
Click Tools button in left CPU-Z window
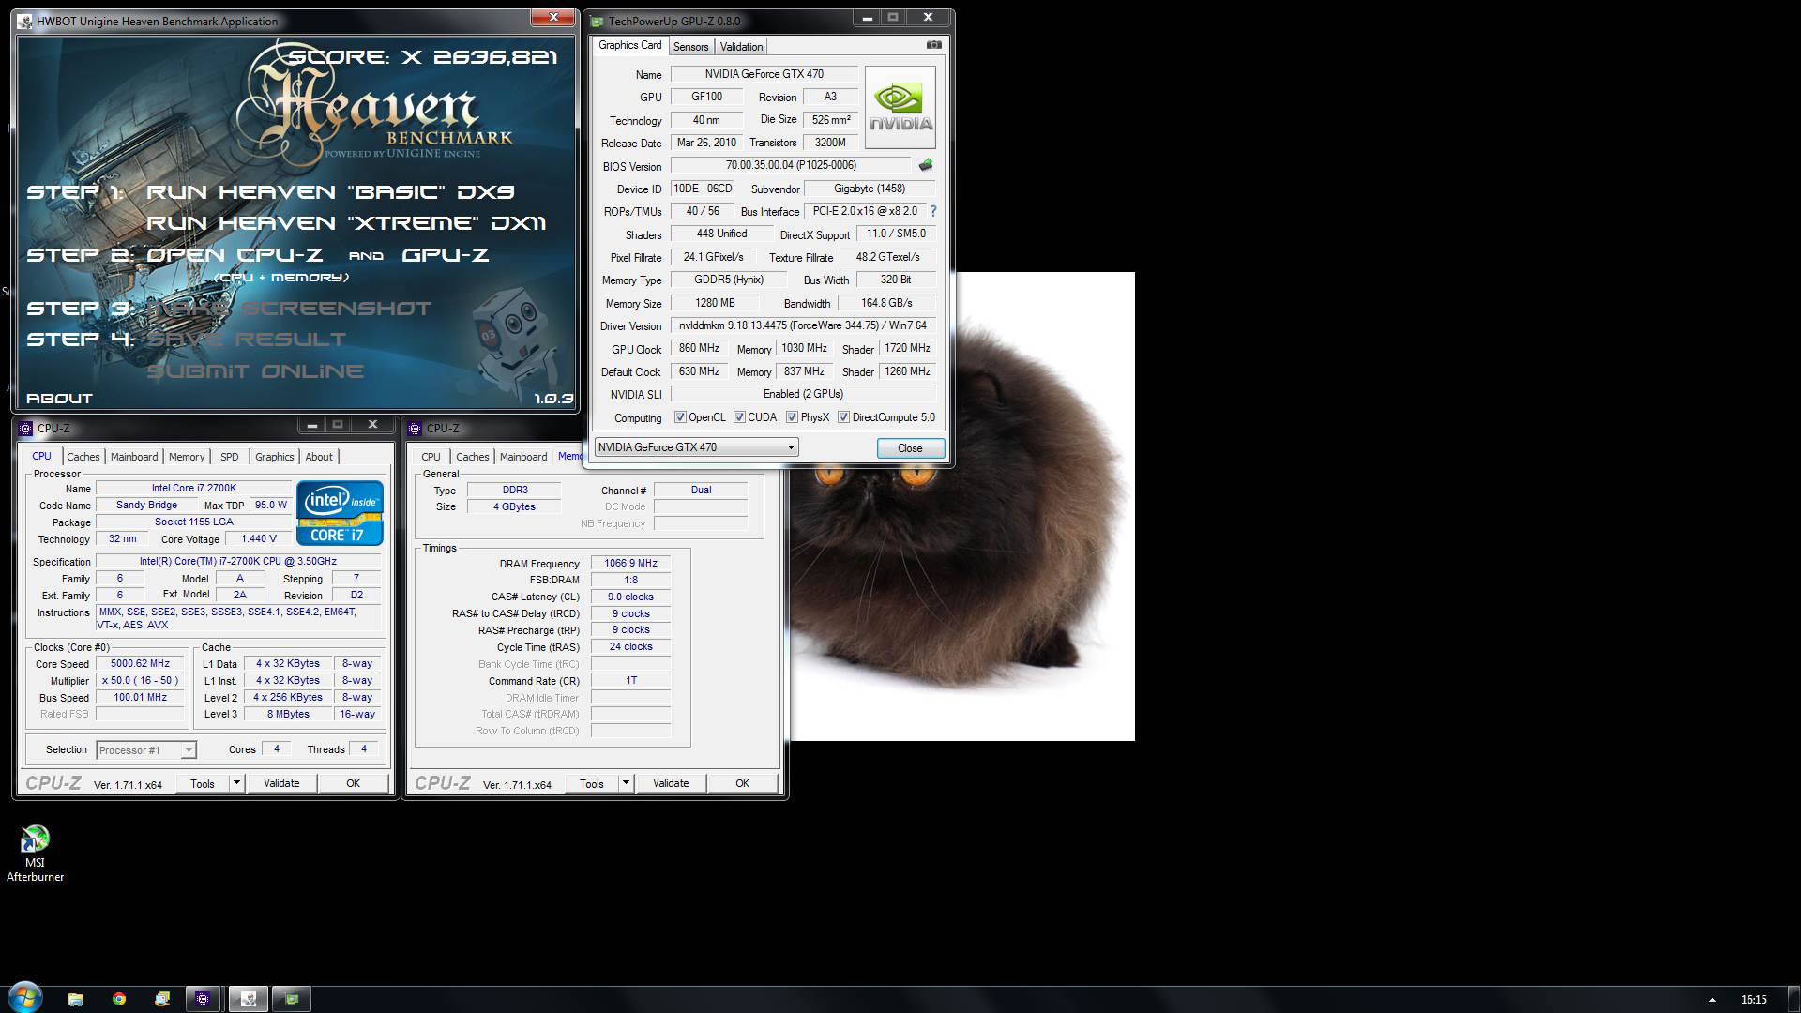click(x=203, y=783)
